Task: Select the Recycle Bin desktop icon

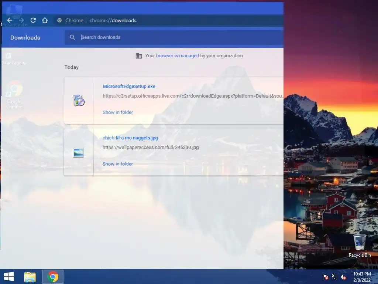Action: (x=360, y=246)
